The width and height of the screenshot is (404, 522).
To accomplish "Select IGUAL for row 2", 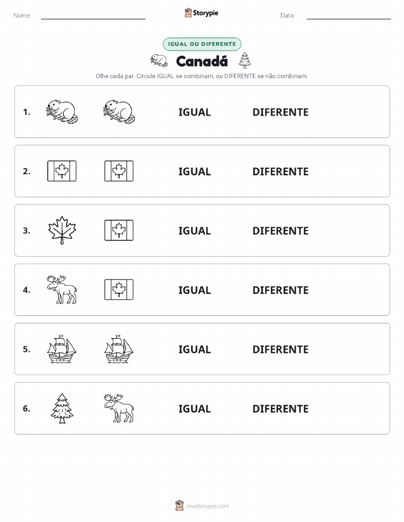I will pos(195,171).
